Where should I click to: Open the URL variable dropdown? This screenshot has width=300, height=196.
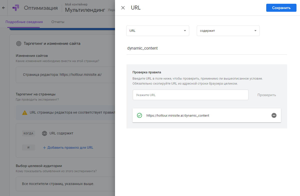158,31
